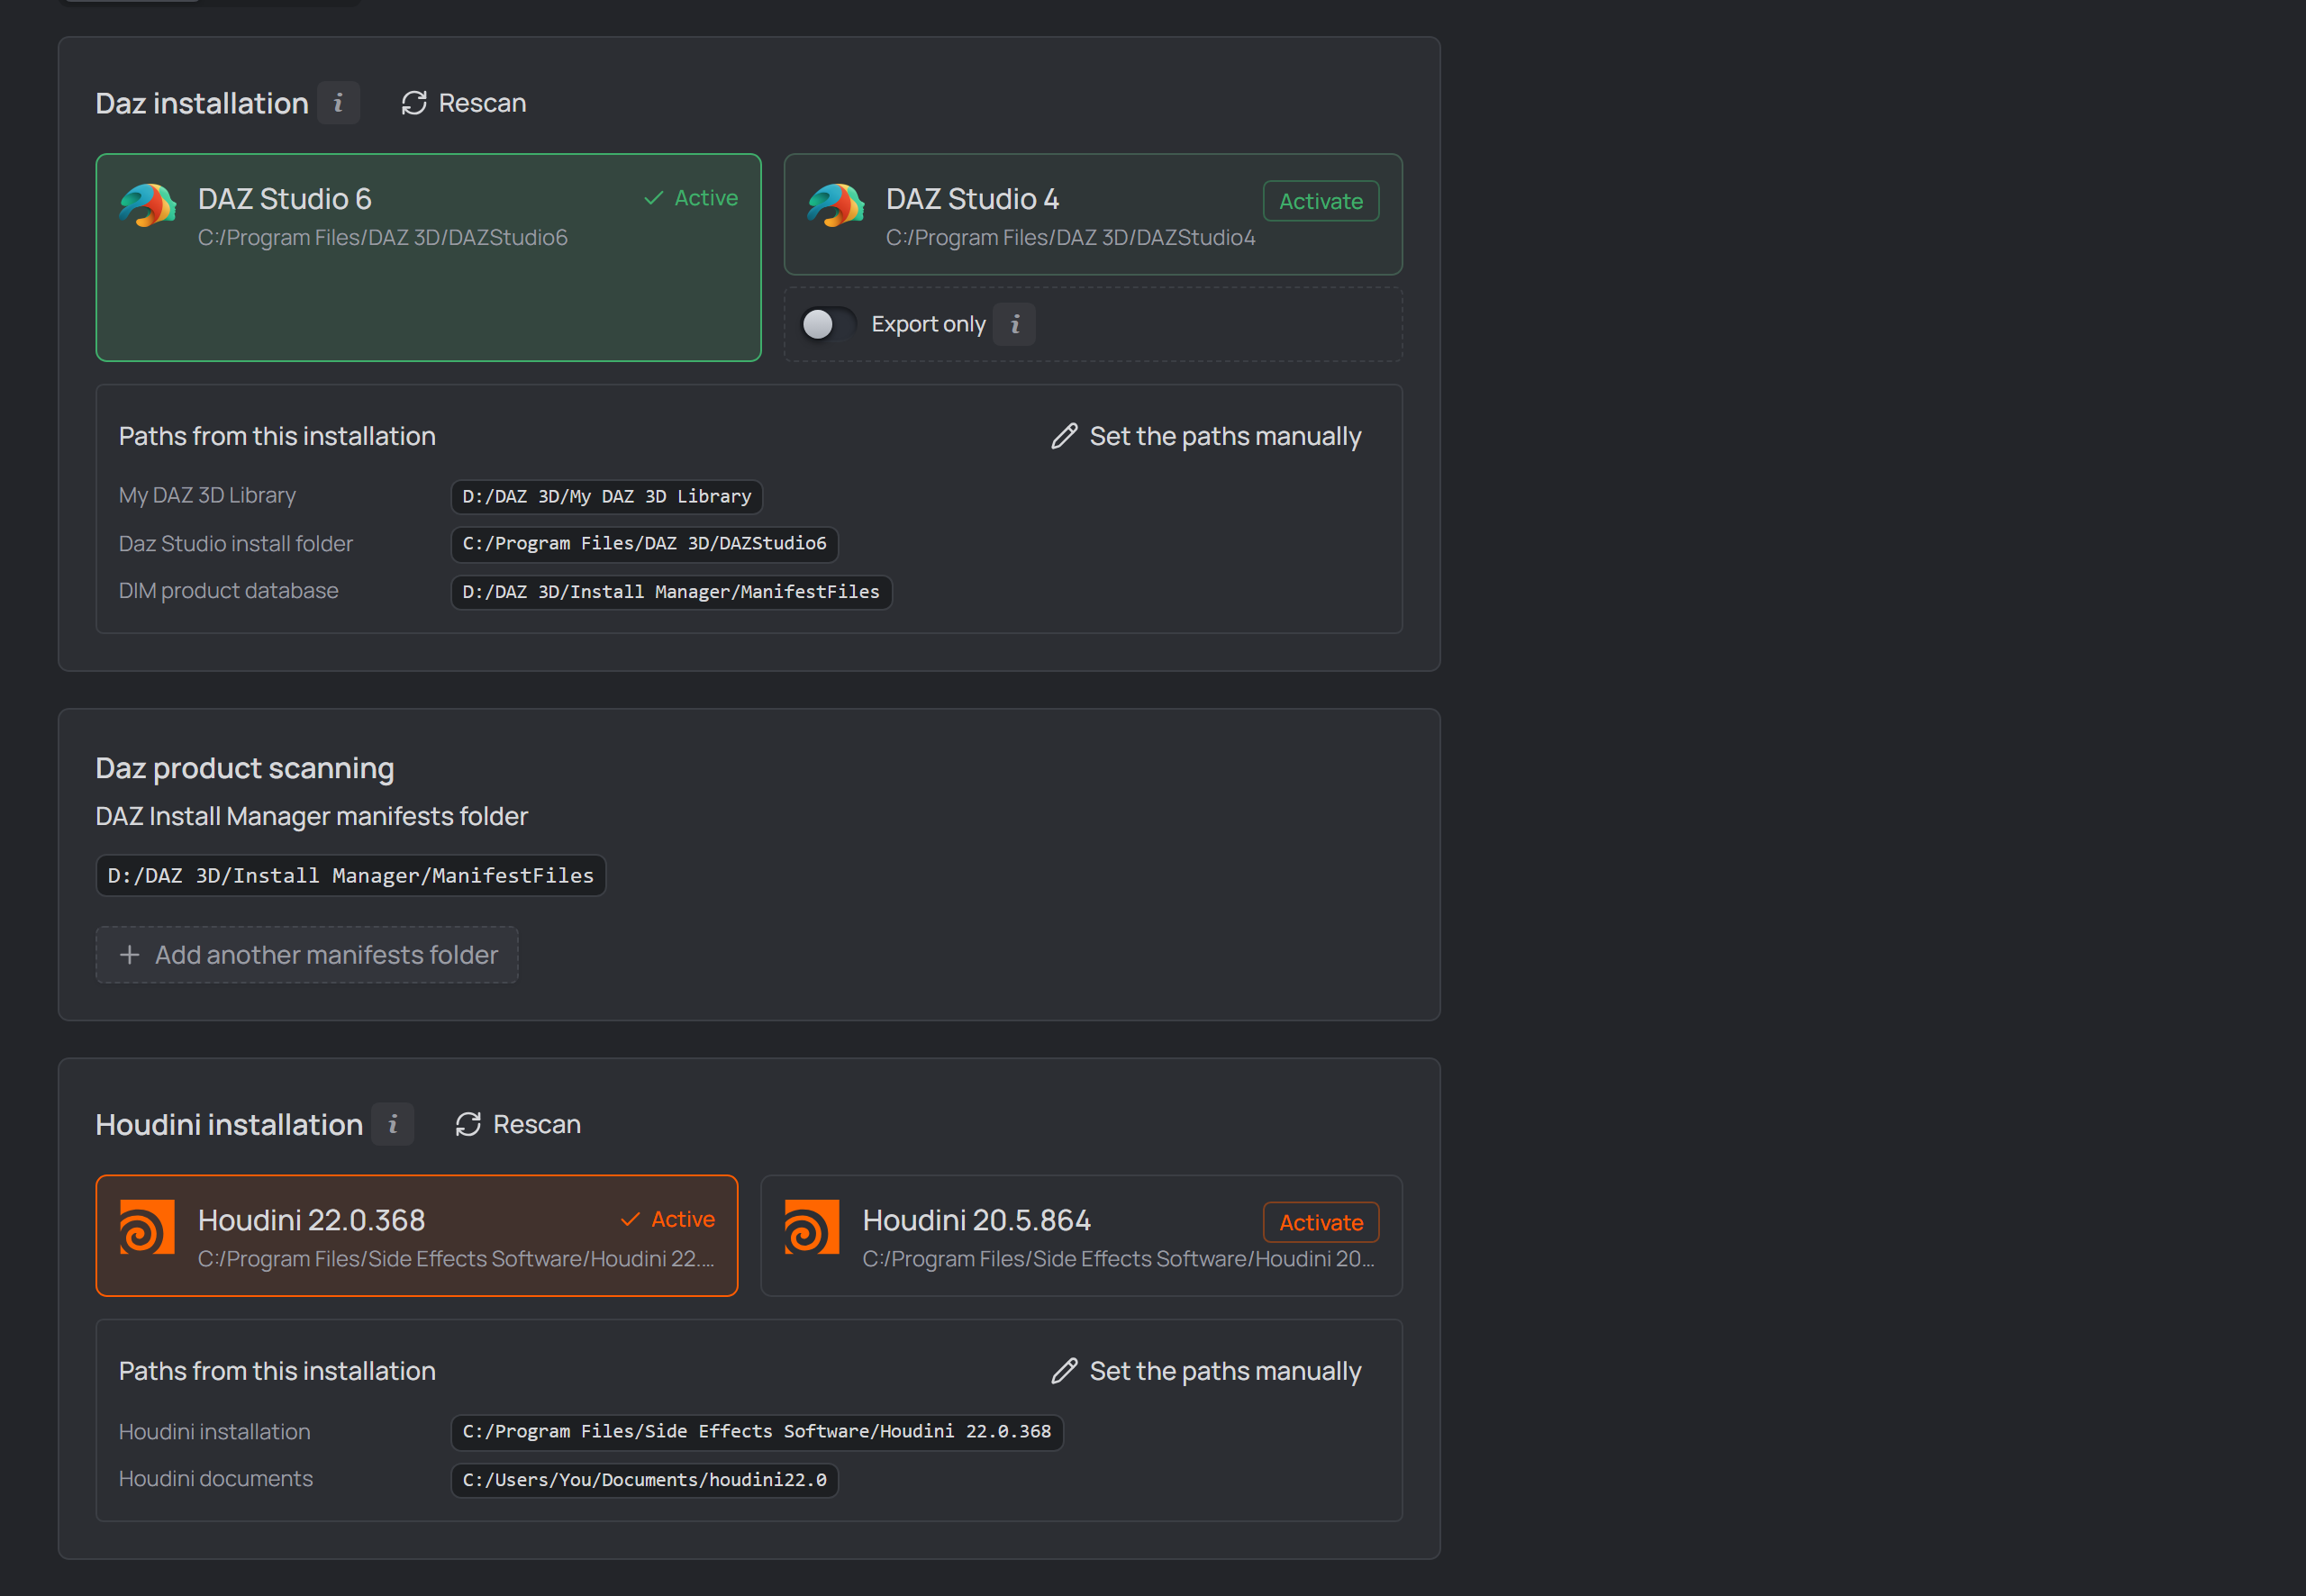Open the Export only info icon

coord(1015,324)
